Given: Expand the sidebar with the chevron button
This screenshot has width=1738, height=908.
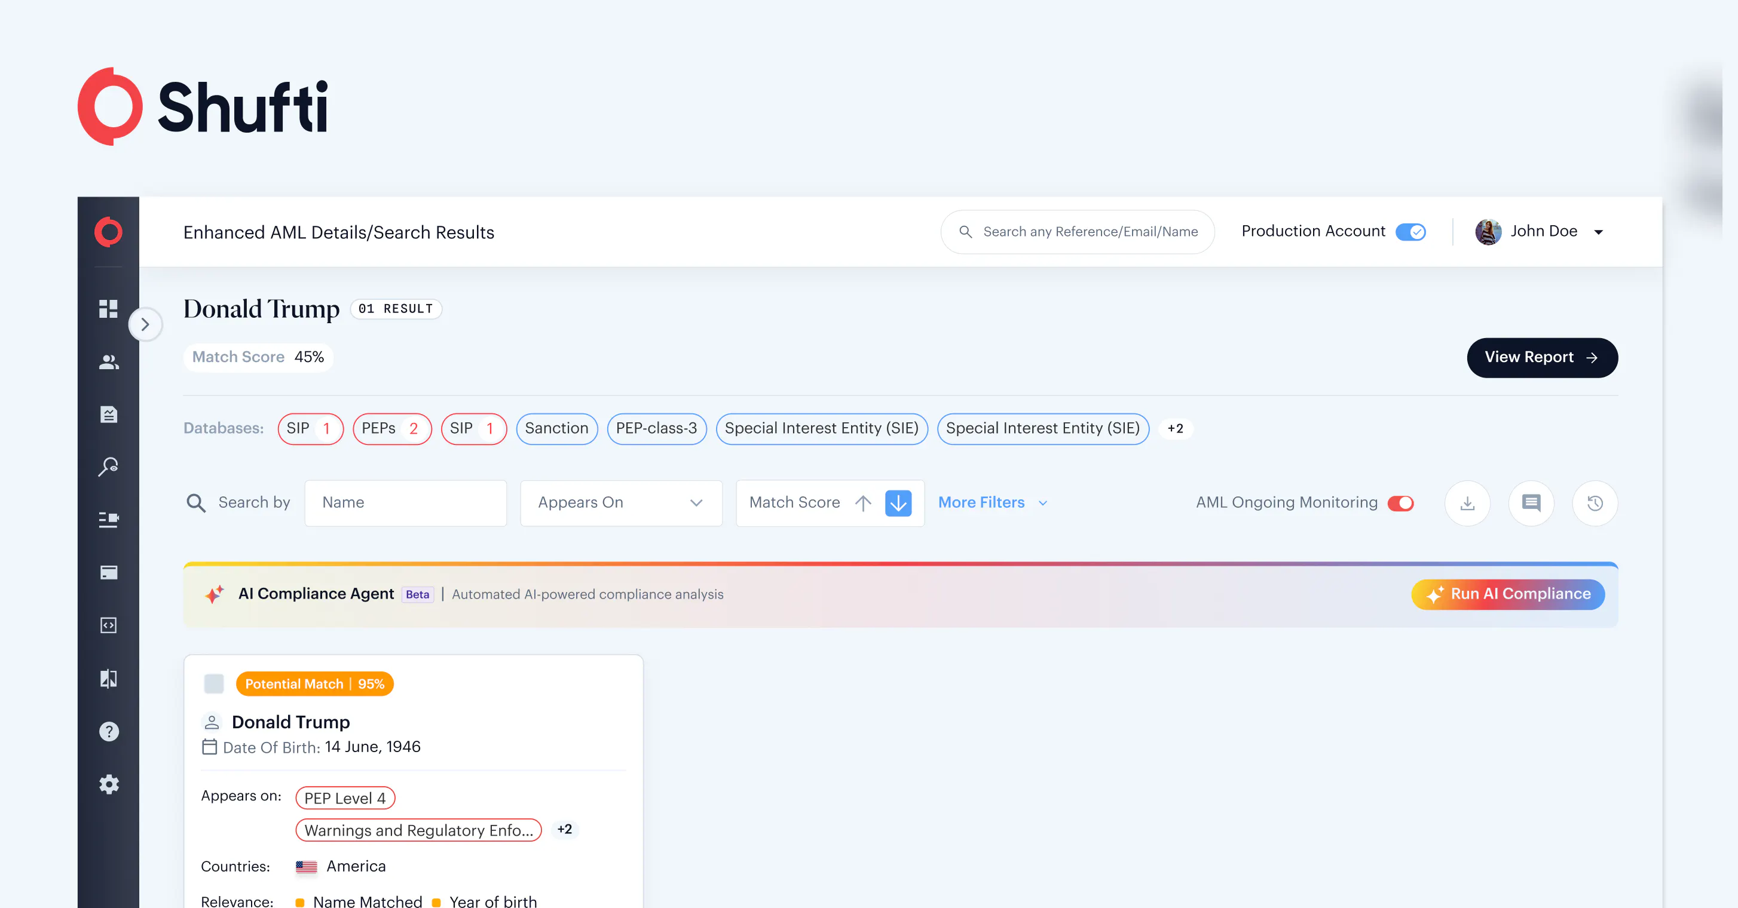Looking at the screenshot, I should click(x=145, y=324).
